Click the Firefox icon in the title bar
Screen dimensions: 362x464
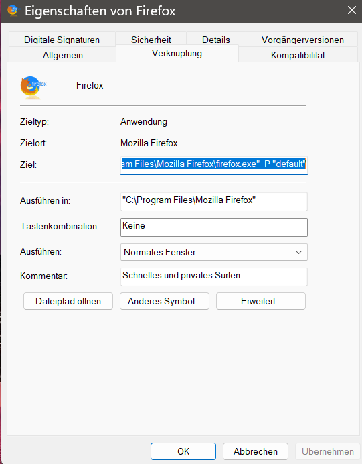pos(13,11)
